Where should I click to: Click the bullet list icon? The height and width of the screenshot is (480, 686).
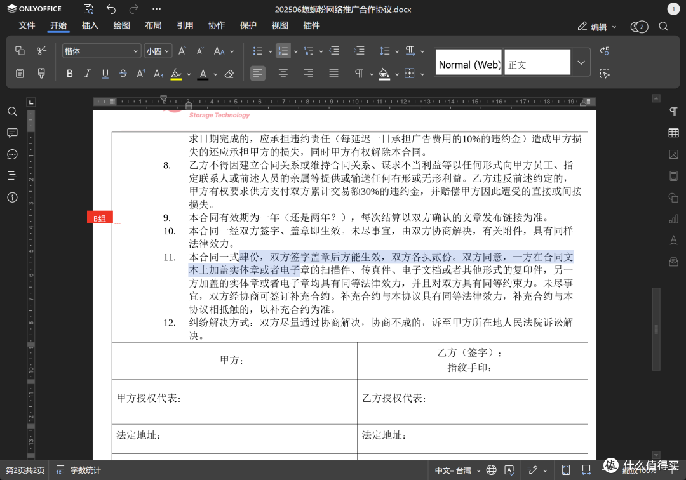point(258,51)
